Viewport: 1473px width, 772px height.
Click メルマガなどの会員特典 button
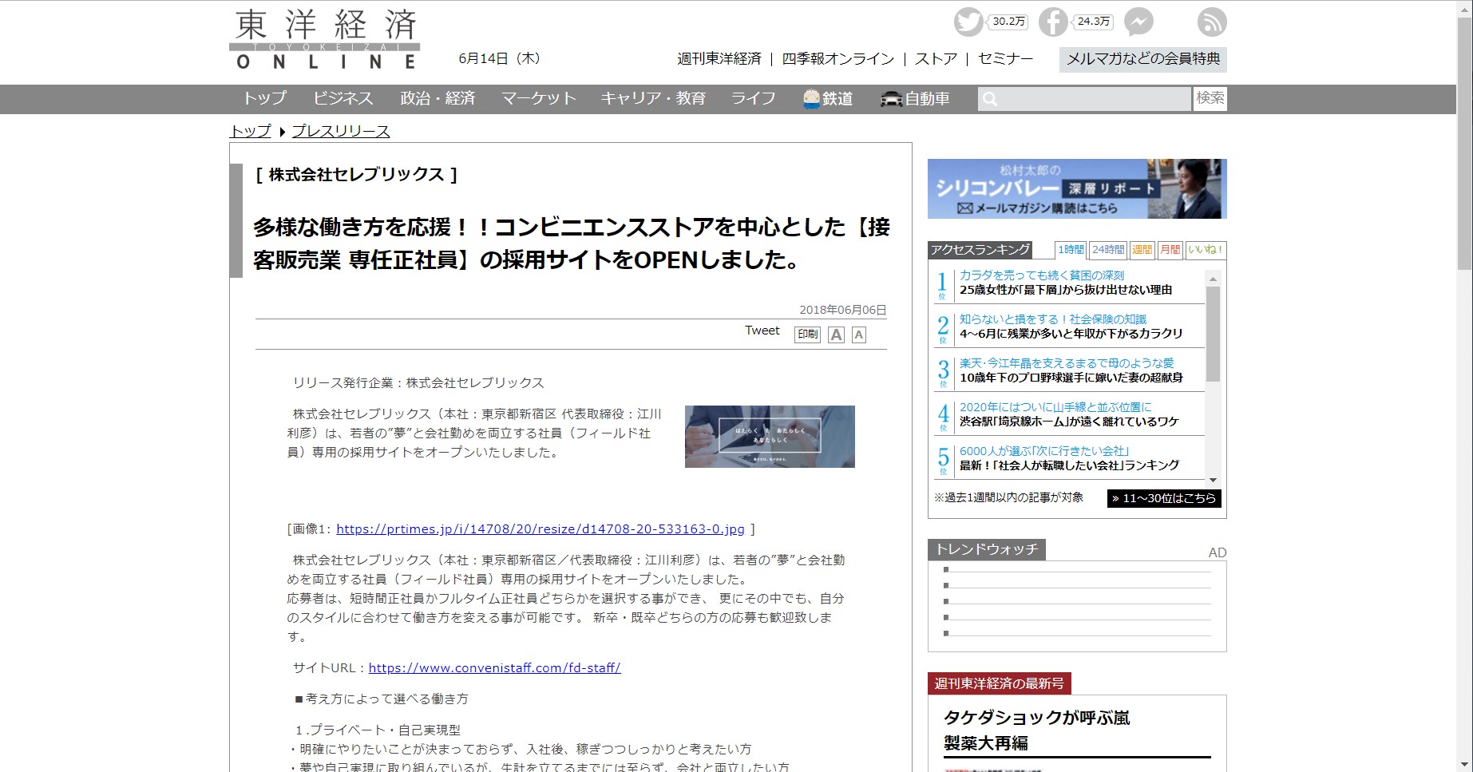1143,59
